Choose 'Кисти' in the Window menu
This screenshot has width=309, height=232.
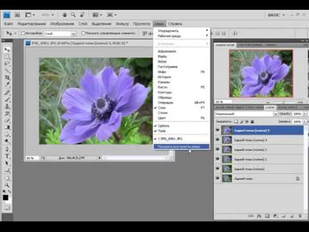tap(181, 87)
